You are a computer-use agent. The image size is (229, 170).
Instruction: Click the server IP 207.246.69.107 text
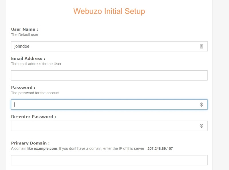[x=160, y=149]
